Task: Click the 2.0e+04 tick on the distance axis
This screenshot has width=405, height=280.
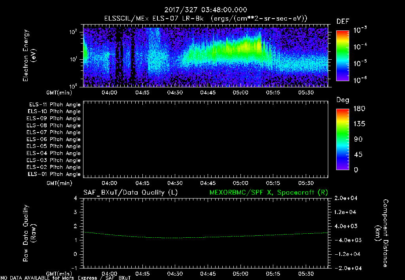Action: [346, 198]
